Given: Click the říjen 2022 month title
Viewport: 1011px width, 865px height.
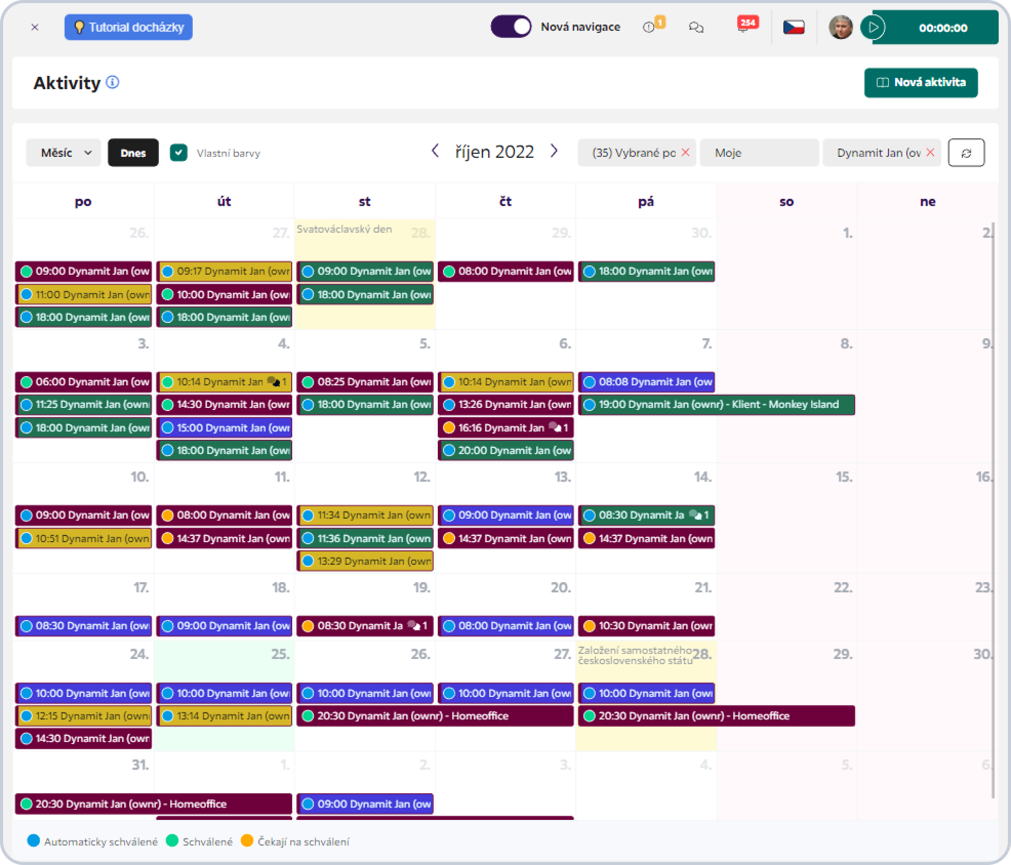Looking at the screenshot, I should pyautogui.click(x=495, y=152).
